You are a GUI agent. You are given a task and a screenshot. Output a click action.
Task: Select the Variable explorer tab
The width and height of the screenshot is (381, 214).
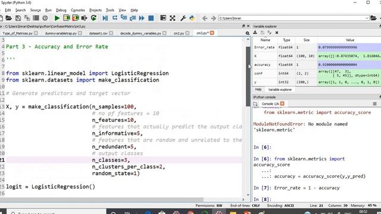[280, 90]
